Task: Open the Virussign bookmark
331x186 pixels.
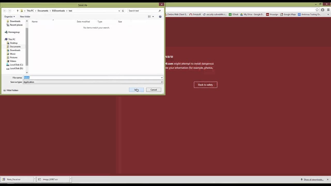Action: coord(272,14)
